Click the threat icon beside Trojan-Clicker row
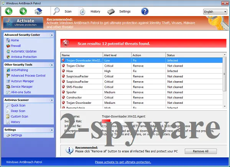Image resolution: width=230 pixels, height=167 pixels. (63, 65)
